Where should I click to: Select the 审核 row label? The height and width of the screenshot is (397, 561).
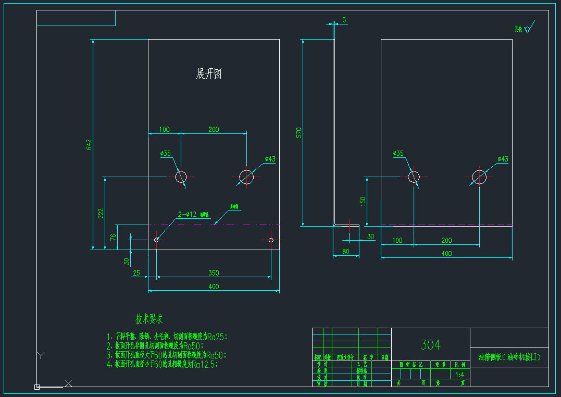tap(322, 384)
